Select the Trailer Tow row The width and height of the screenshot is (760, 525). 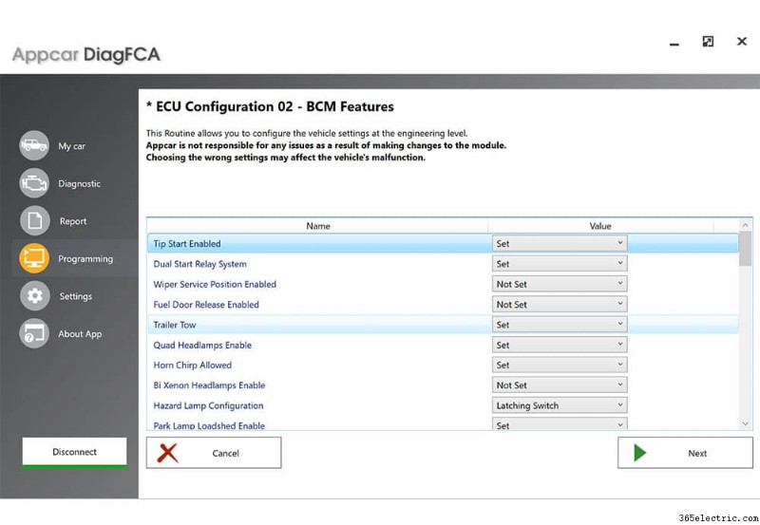coord(443,325)
